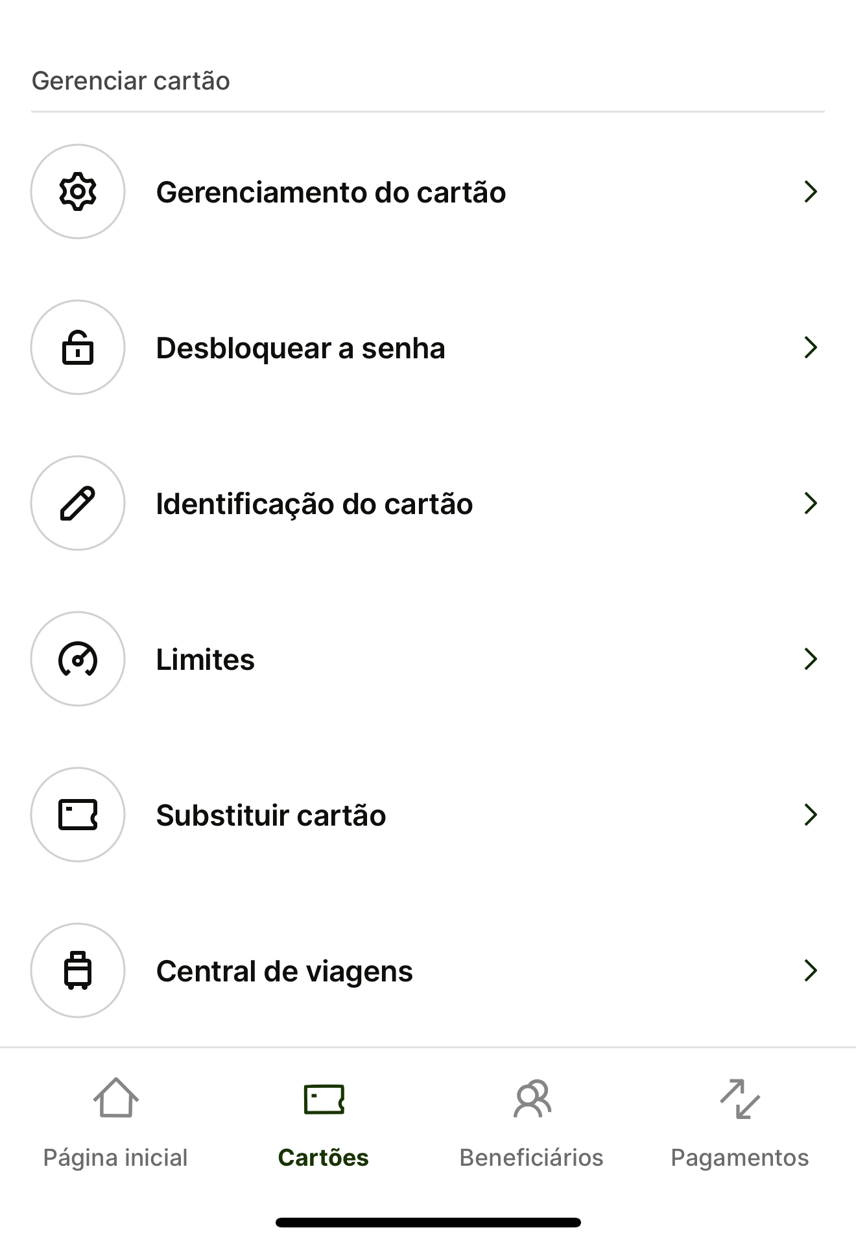Tap the card icon beside Substituir cartão

(78, 815)
